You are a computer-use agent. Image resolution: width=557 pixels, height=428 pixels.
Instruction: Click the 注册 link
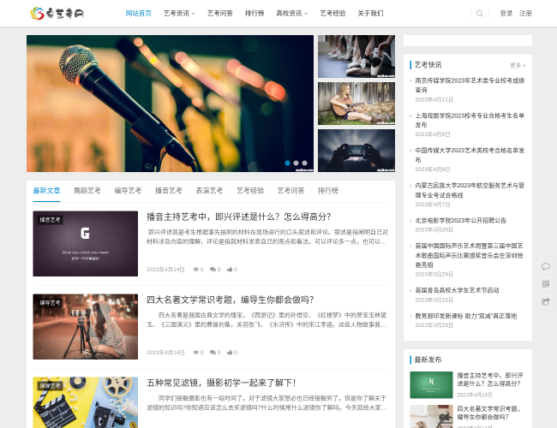coord(526,14)
